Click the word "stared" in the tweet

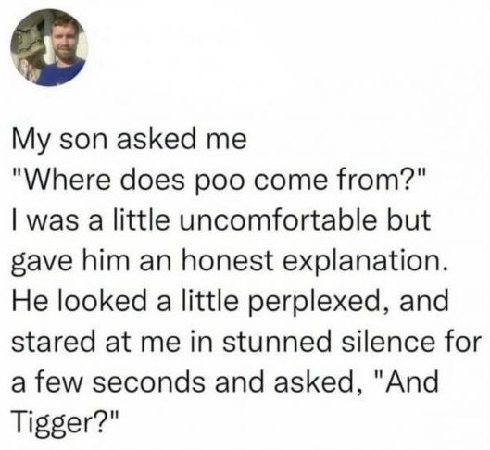coord(53,343)
